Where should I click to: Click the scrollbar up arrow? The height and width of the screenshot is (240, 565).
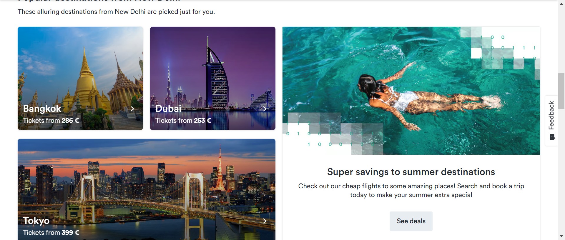click(x=561, y=3)
